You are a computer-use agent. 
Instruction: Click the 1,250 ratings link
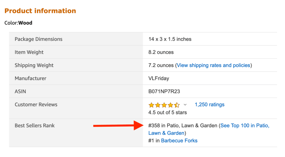pyautogui.click(x=210, y=105)
